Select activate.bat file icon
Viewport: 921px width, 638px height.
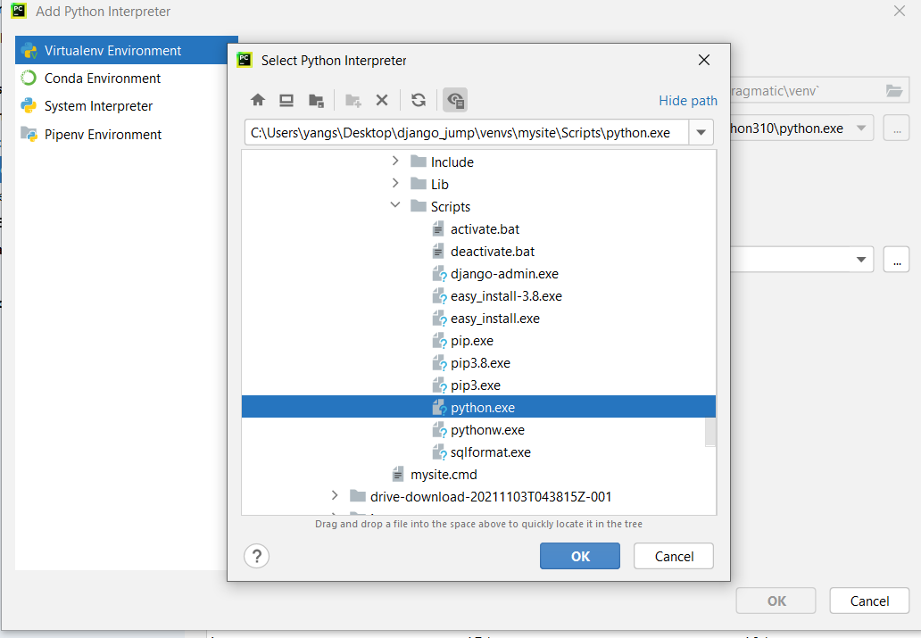click(438, 228)
